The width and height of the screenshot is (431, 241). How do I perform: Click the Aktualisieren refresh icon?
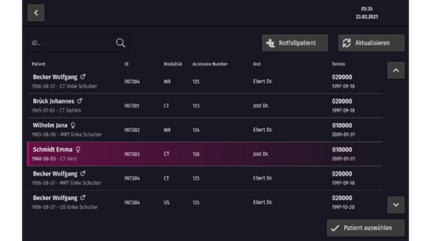tap(347, 43)
